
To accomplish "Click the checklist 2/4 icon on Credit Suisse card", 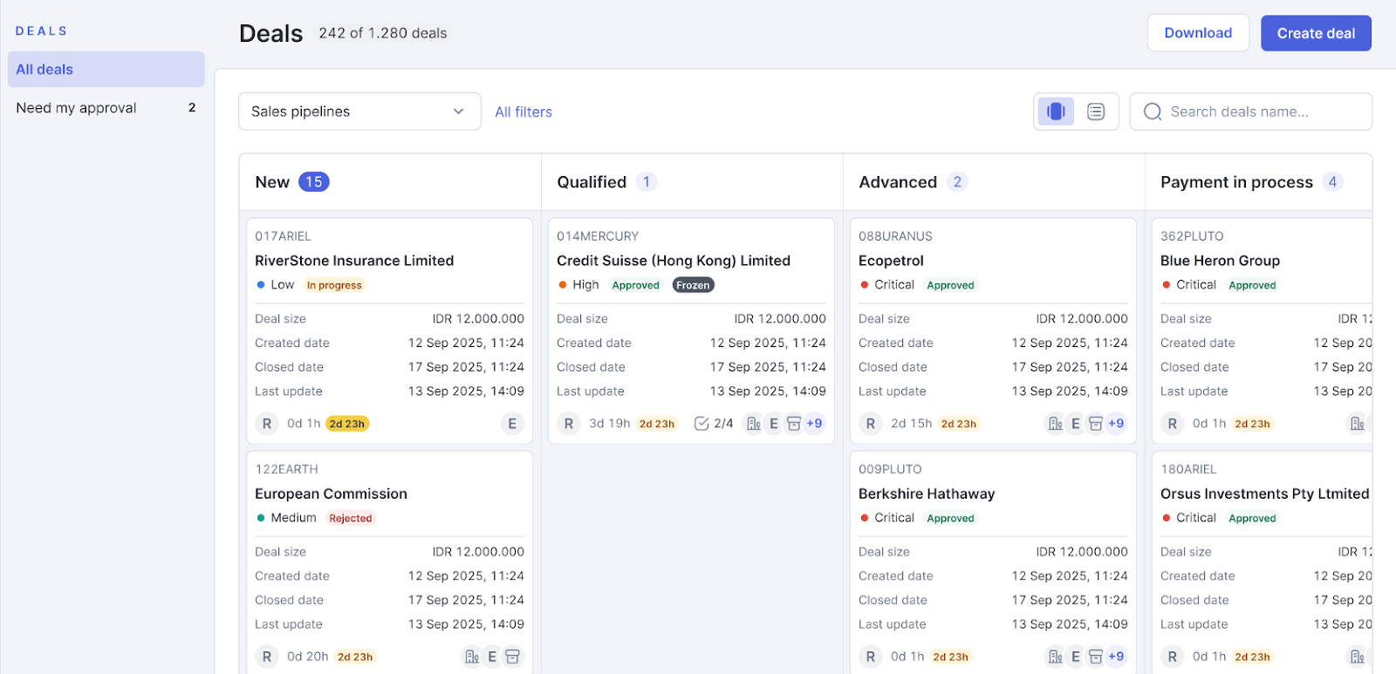I will tap(701, 424).
